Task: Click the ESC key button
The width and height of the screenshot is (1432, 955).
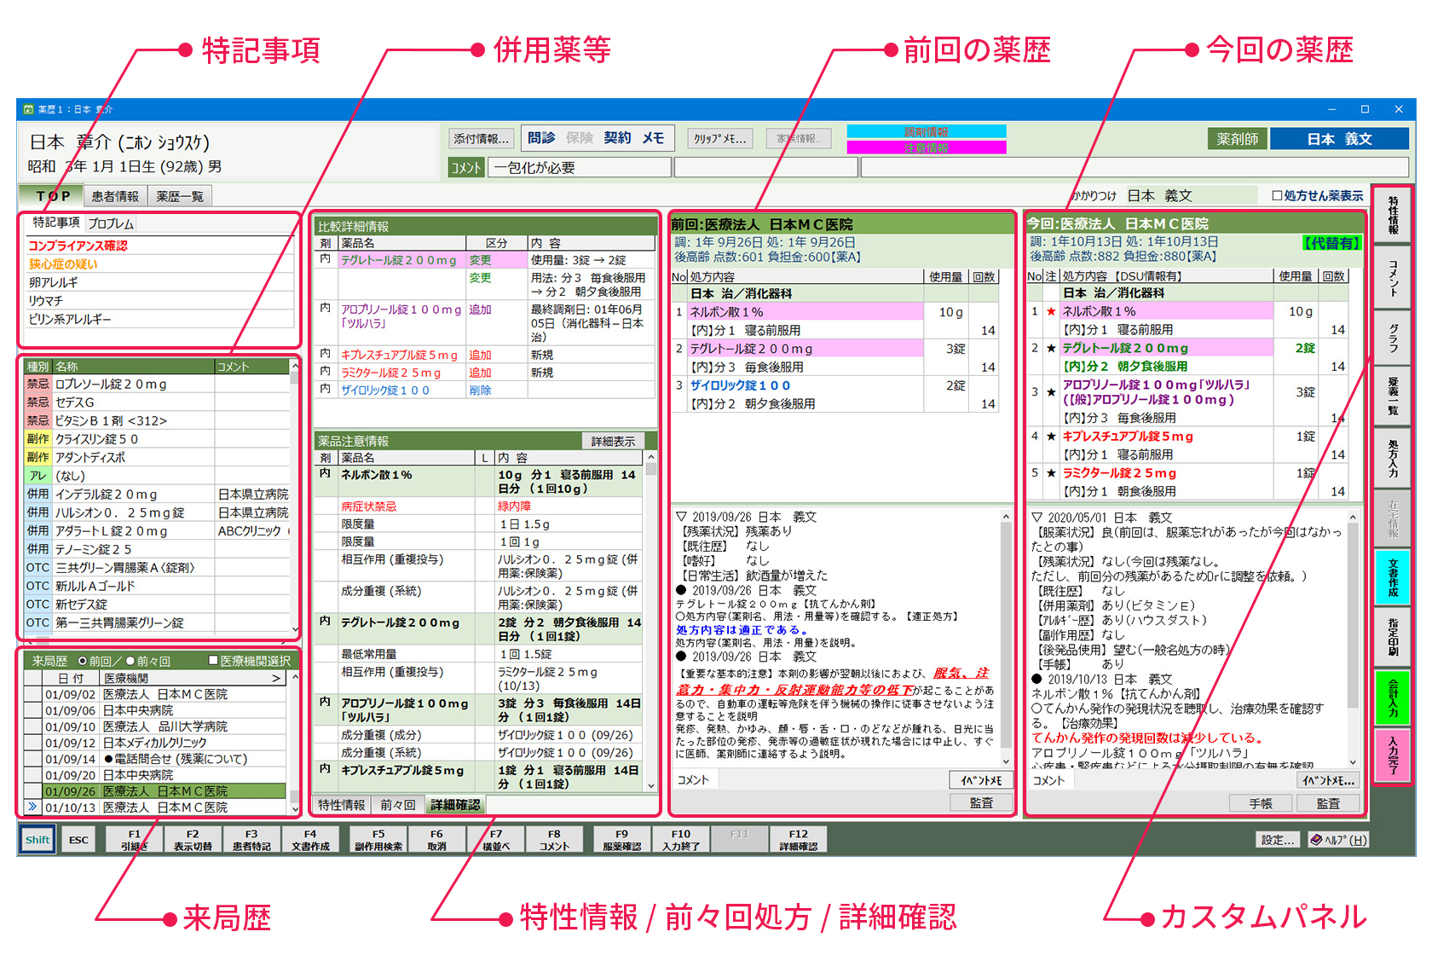Action: (78, 840)
